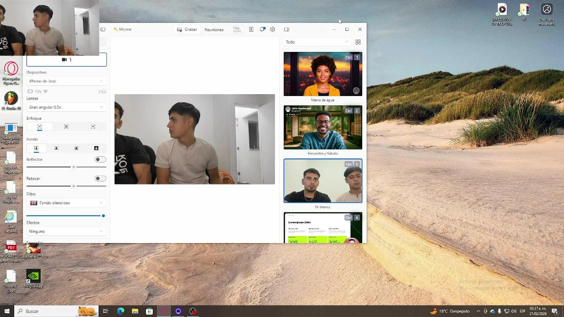564x317 pixels.
Task: Start recording with the Grabar button
Action: tap(187, 29)
